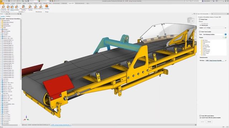The height and width of the screenshot is (128, 229).
Task: Click the blue info icon beside Team
Action: [x=226, y=34]
